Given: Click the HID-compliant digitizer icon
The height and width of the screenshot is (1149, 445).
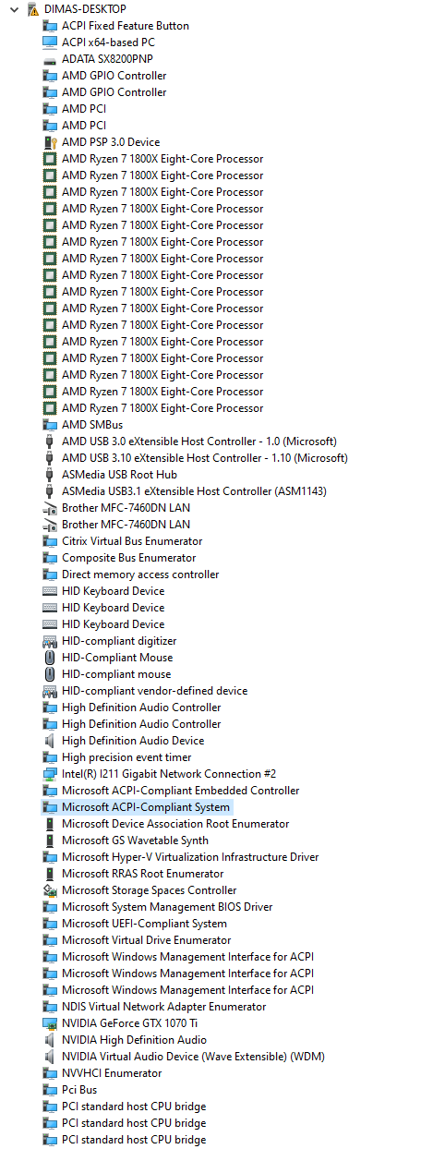Looking at the screenshot, I should [50, 641].
